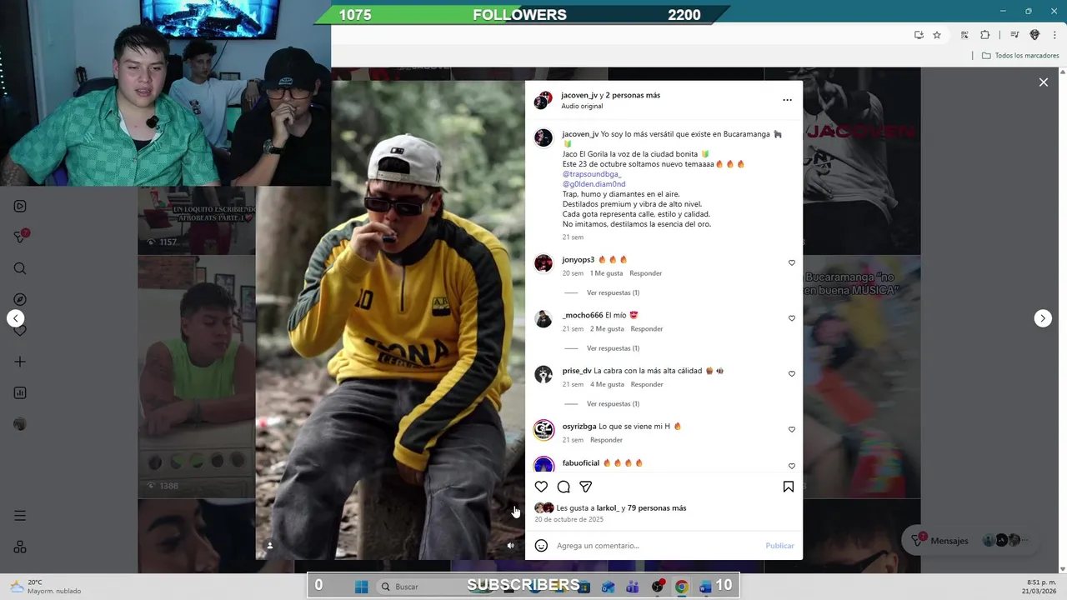Open the weather widget on the taskbar
The height and width of the screenshot is (600, 1067).
pyautogui.click(x=46, y=587)
